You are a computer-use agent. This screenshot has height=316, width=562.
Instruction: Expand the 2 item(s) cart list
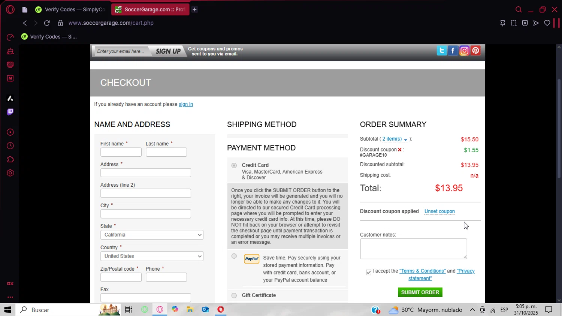[395, 139]
